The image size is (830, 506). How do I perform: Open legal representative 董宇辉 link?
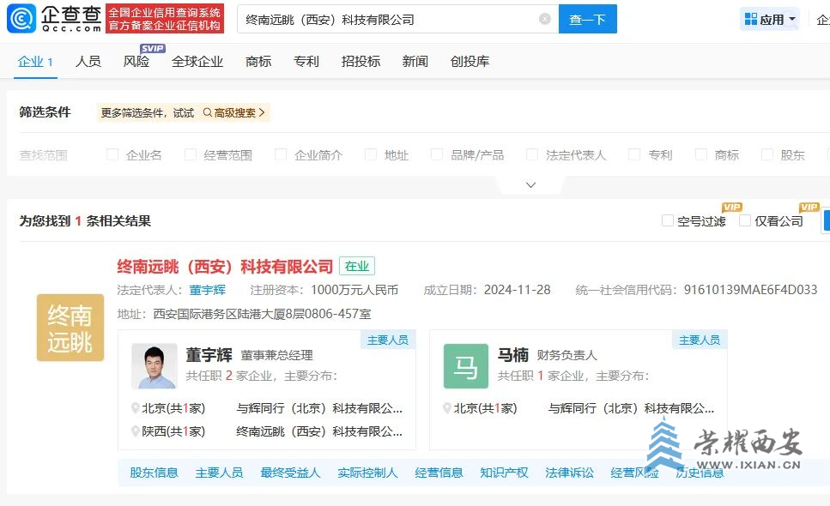(x=208, y=290)
